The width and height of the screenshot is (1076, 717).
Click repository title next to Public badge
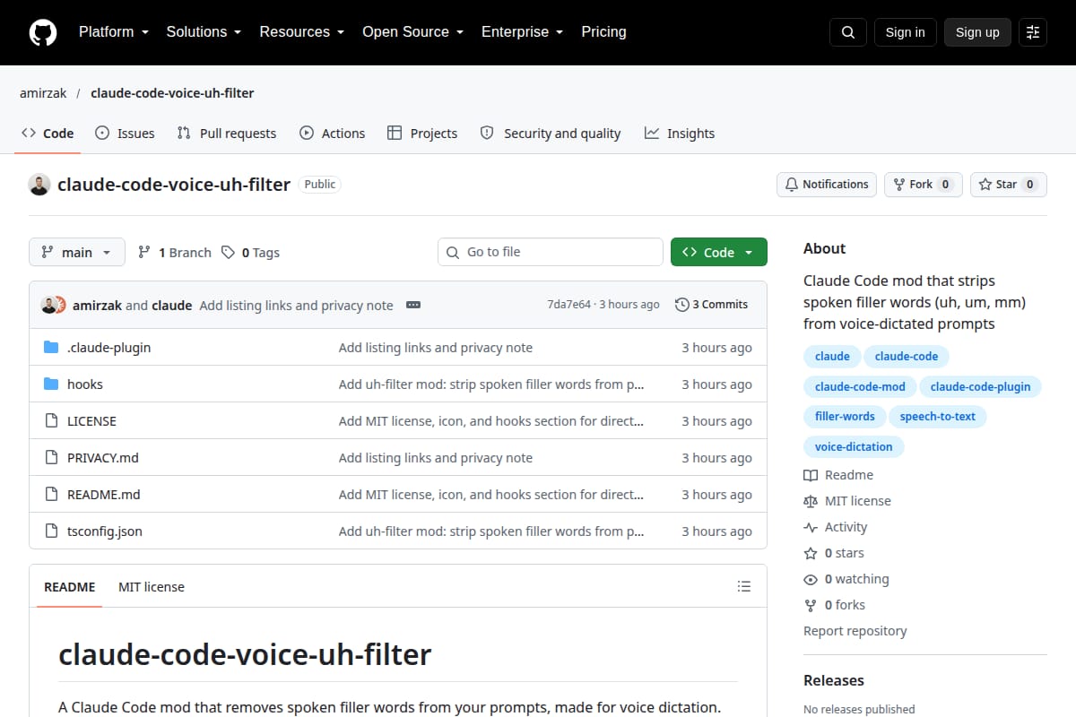tap(174, 185)
